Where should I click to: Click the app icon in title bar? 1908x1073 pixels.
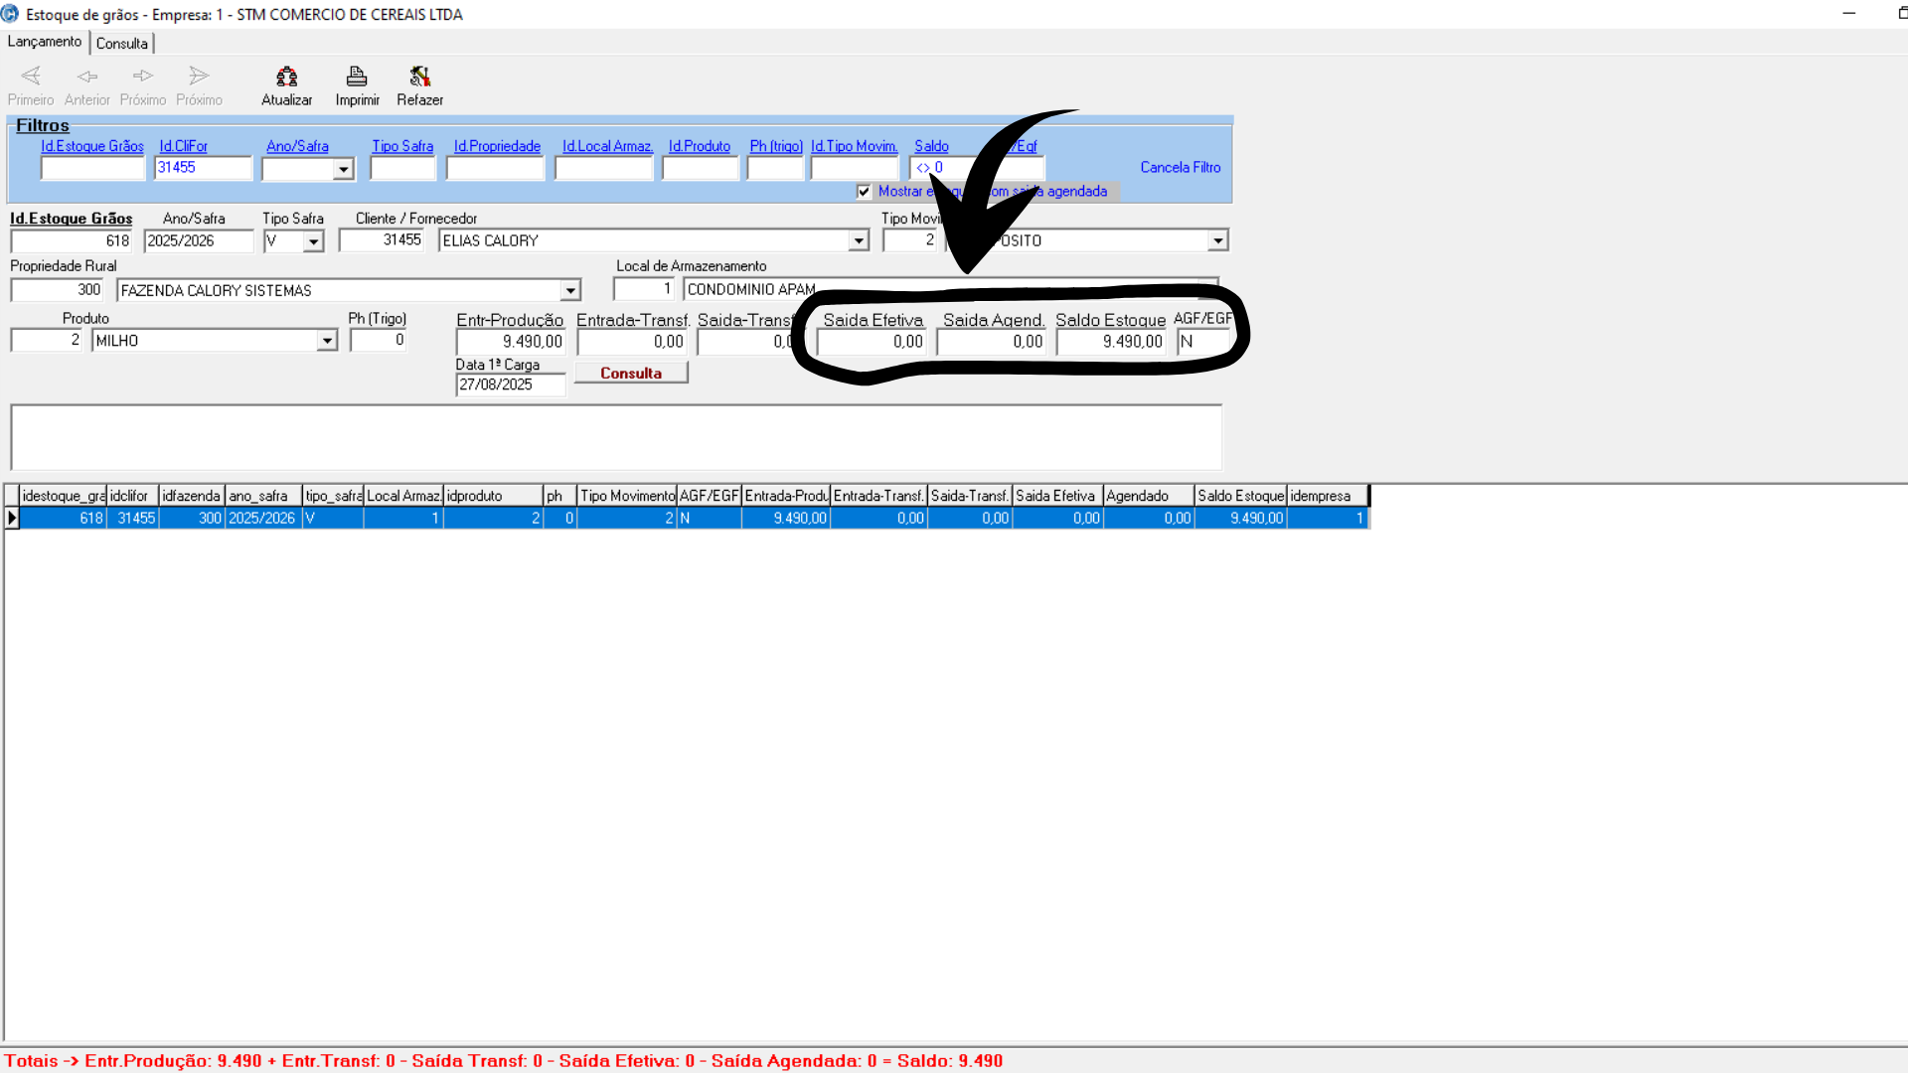pyautogui.click(x=10, y=14)
